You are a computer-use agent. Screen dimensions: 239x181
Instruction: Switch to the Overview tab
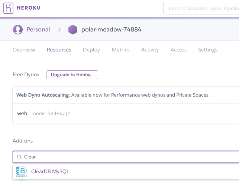coord(24,50)
